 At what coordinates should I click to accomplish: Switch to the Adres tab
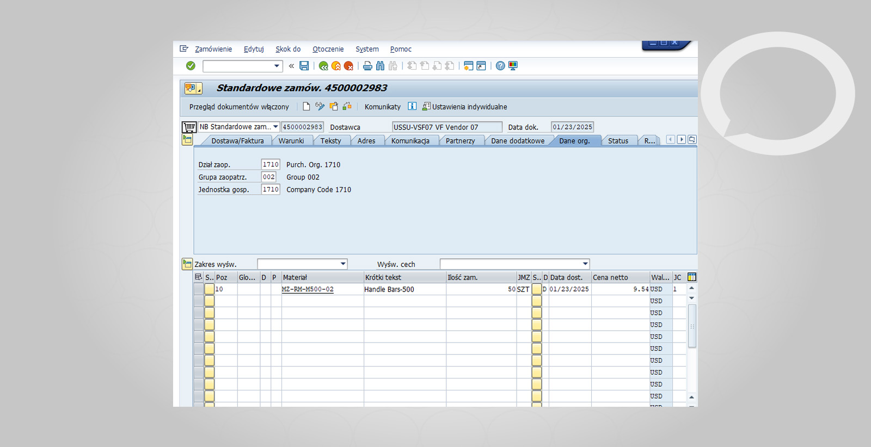(x=366, y=141)
